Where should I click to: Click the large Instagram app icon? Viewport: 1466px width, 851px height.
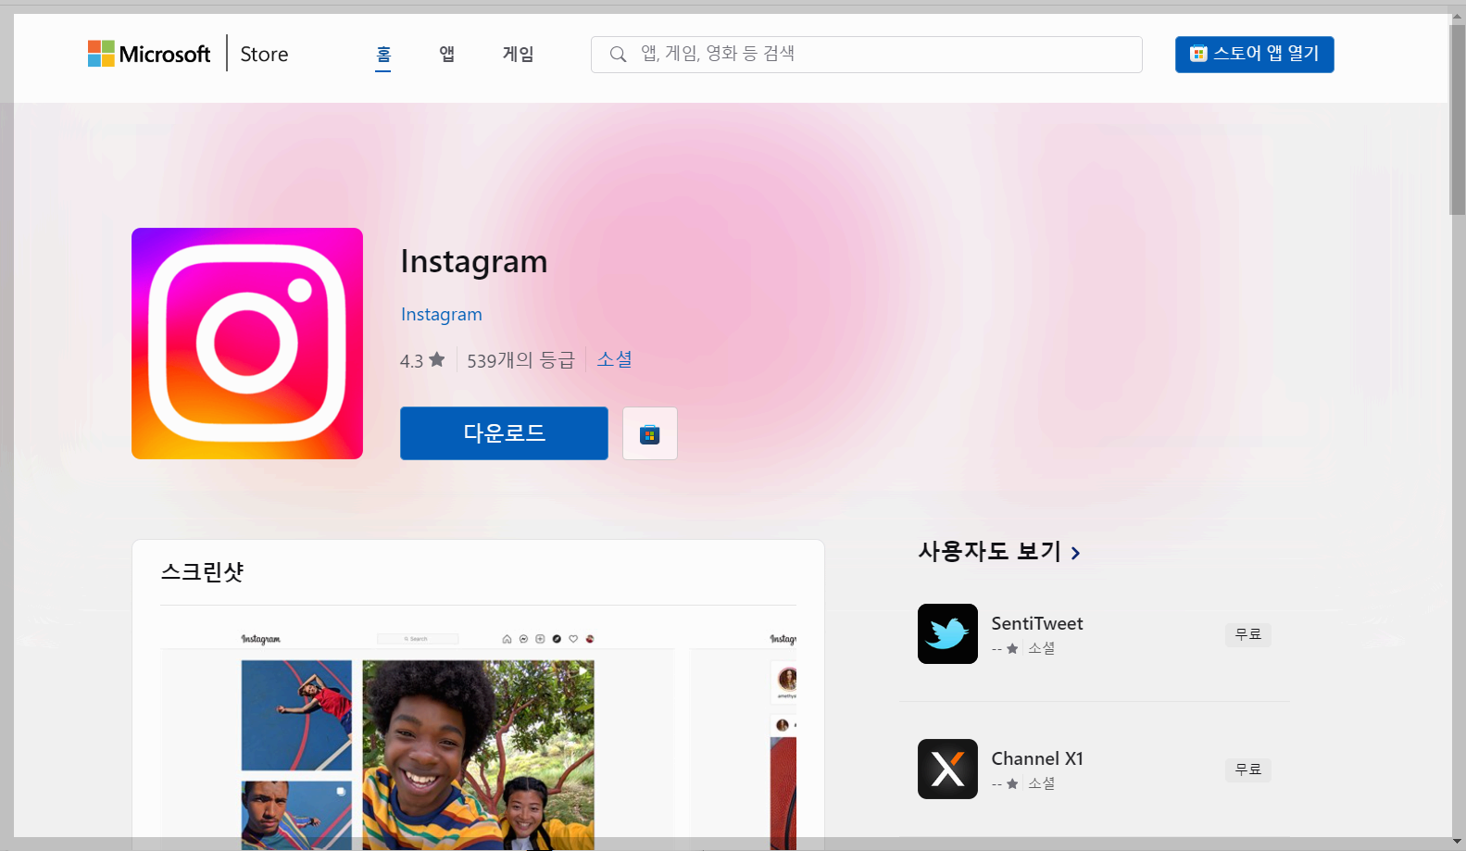click(x=247, y=344)
